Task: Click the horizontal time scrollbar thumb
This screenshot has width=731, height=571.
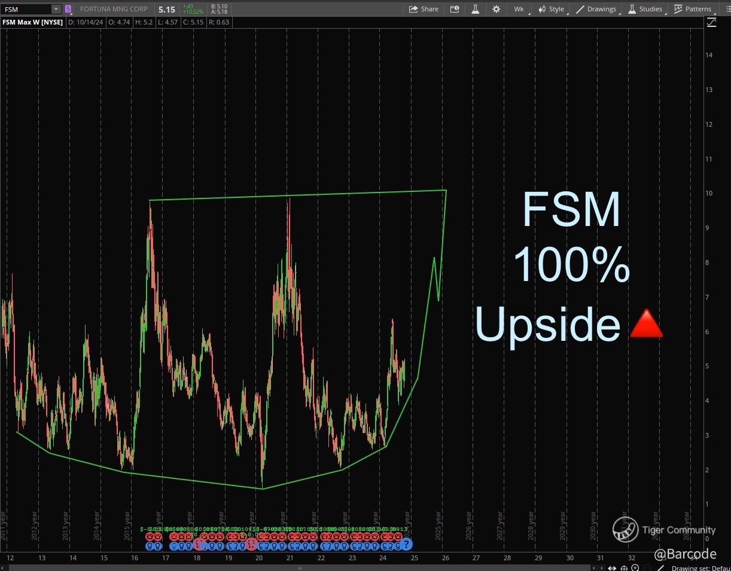Action: tap(300, 568)
